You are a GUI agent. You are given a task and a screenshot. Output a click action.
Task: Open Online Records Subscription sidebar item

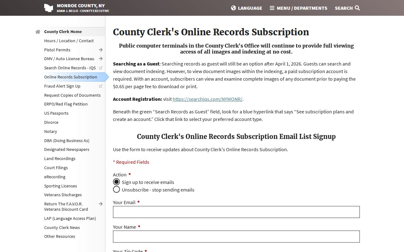(71, 77)
